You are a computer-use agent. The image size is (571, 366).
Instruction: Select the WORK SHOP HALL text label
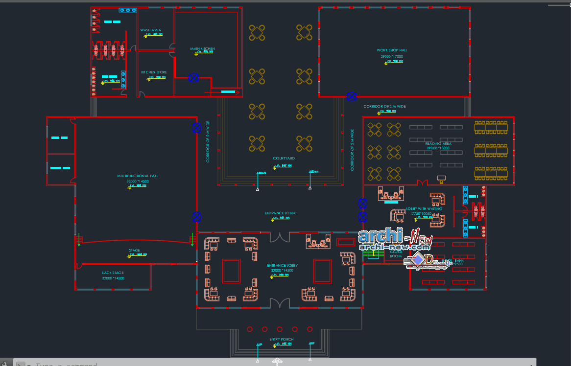tap(392, 50)
